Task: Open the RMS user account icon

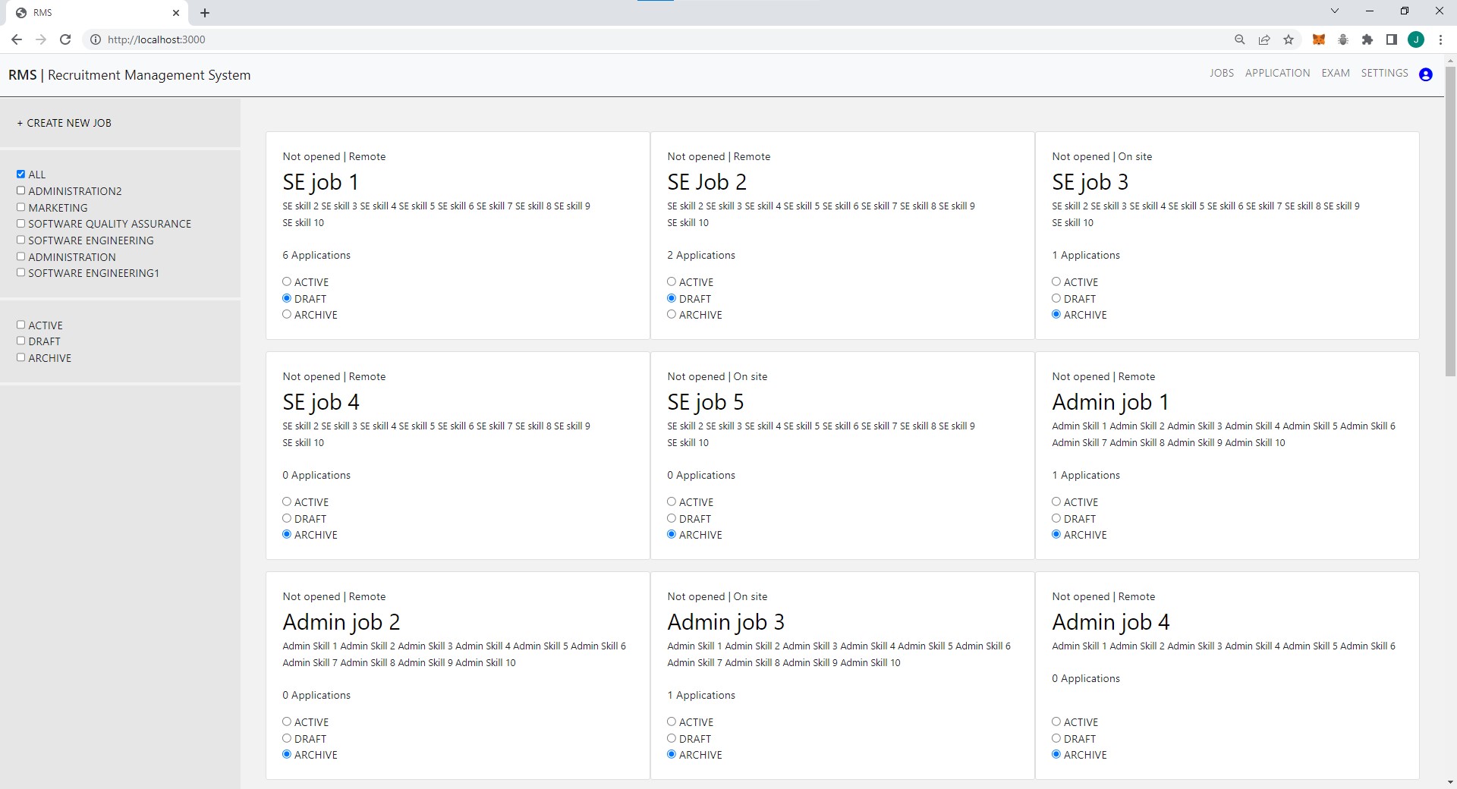Action: click(1426, 74)
